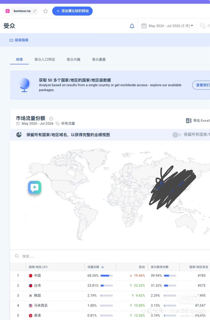Toggle the 保留所有国家/地区 switch

[177, 135]
